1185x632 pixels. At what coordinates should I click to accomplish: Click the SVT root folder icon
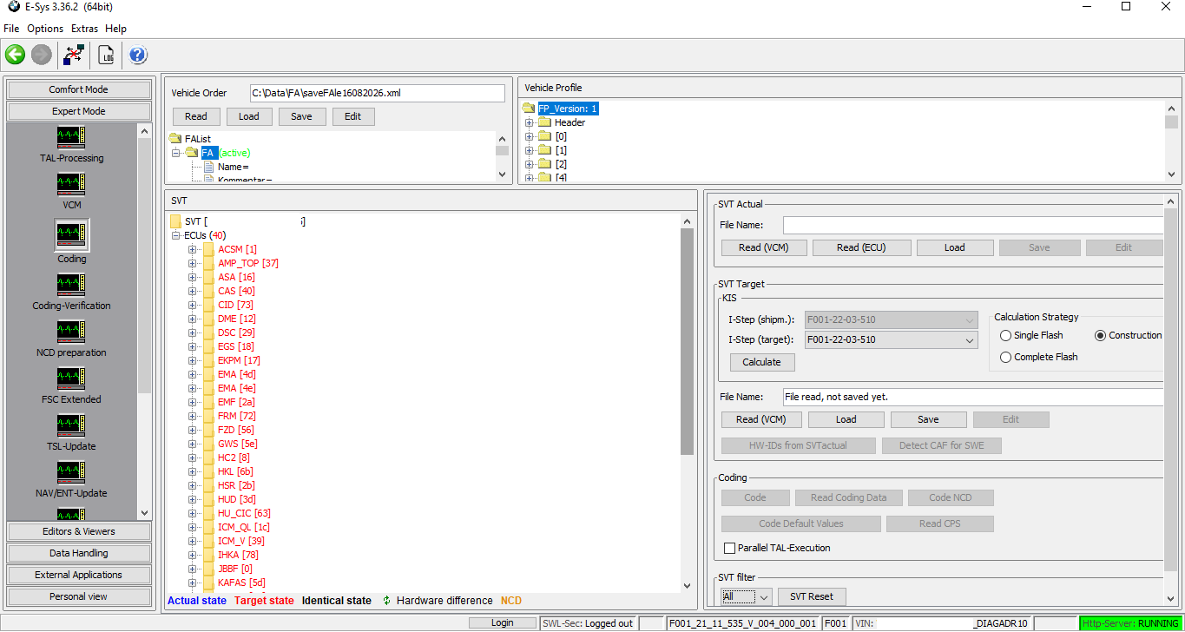click(x=176, y=221)
